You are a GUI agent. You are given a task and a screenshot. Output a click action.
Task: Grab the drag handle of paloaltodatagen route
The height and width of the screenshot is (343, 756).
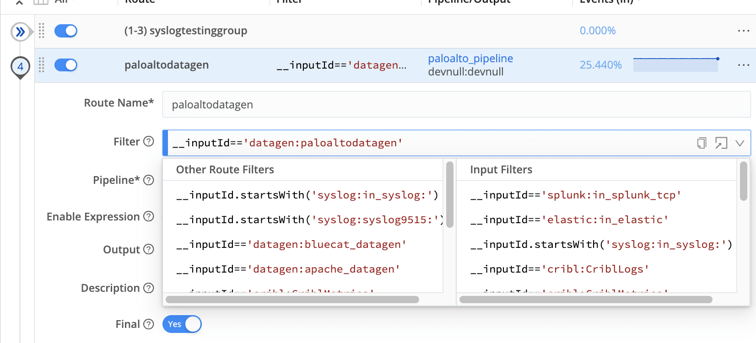click(x=42, y=65)
